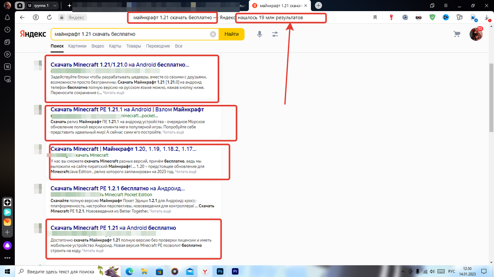Switch to the Картинки tab

(77, 46)
